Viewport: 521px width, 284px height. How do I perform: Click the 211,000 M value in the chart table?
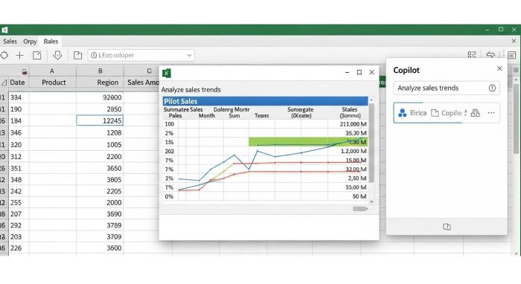[x=353, y=124]
